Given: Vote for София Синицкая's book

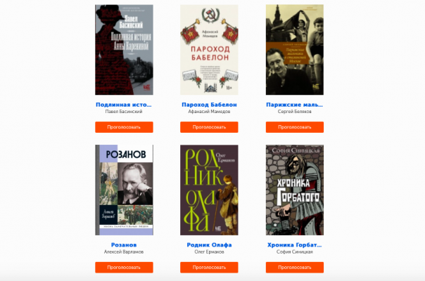Looking at the screenshot, I should (295, 268).
